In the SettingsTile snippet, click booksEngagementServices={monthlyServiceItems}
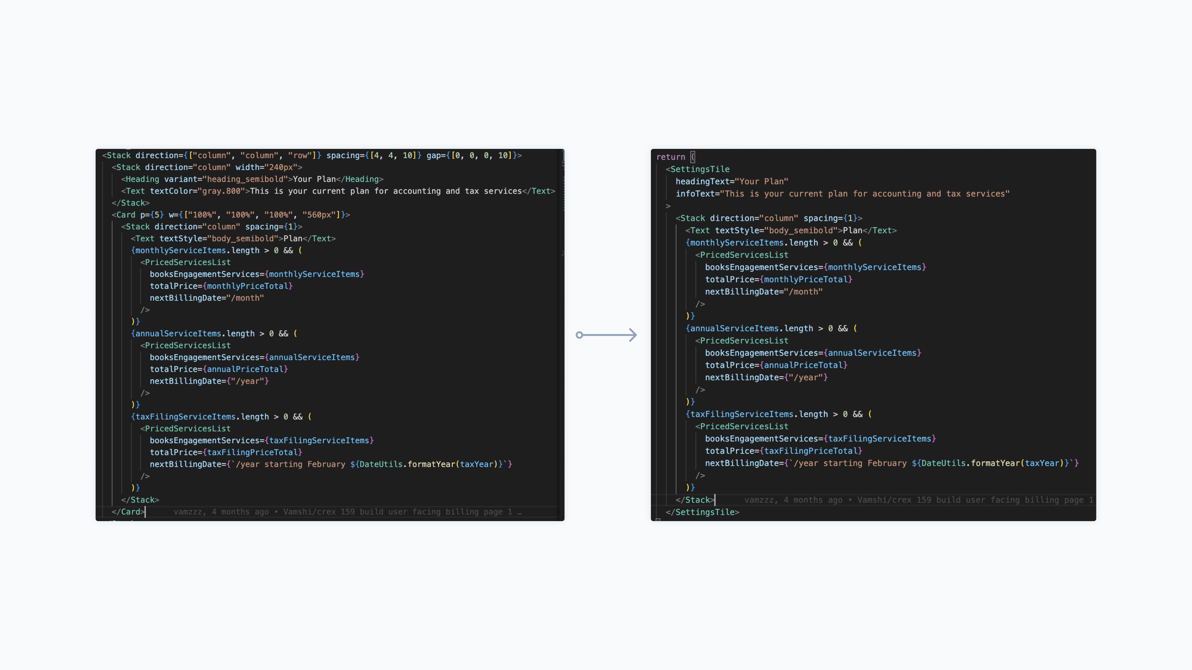The image size is (1192, 670). pyautogui.click(x=816, y=267)
